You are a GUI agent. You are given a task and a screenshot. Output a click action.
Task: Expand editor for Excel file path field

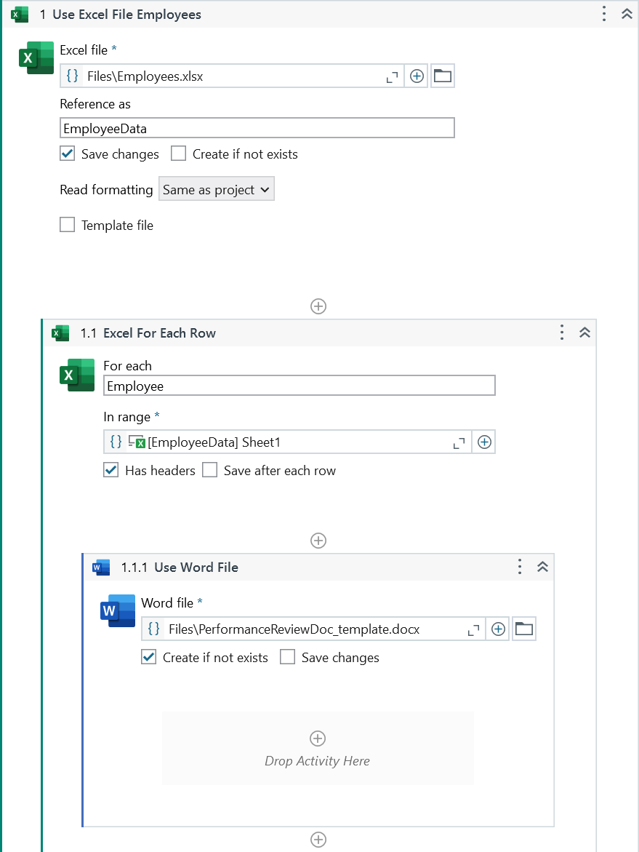(392, 76)
